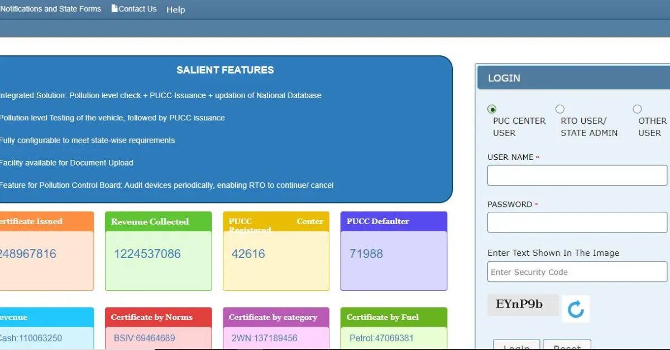Select the PUCC Defaulter purple card
This screenshot has width=670, height=350.
click(x=394, y=251)
